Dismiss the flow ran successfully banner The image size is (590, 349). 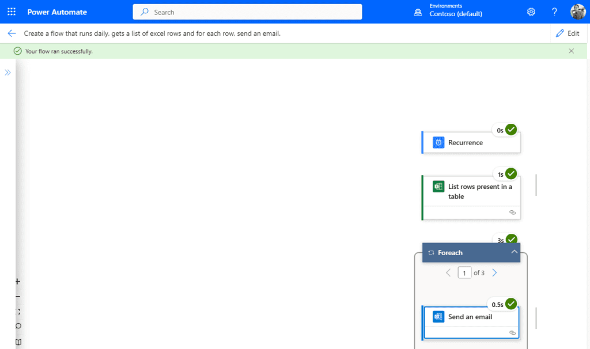click(x=571, y=51)
